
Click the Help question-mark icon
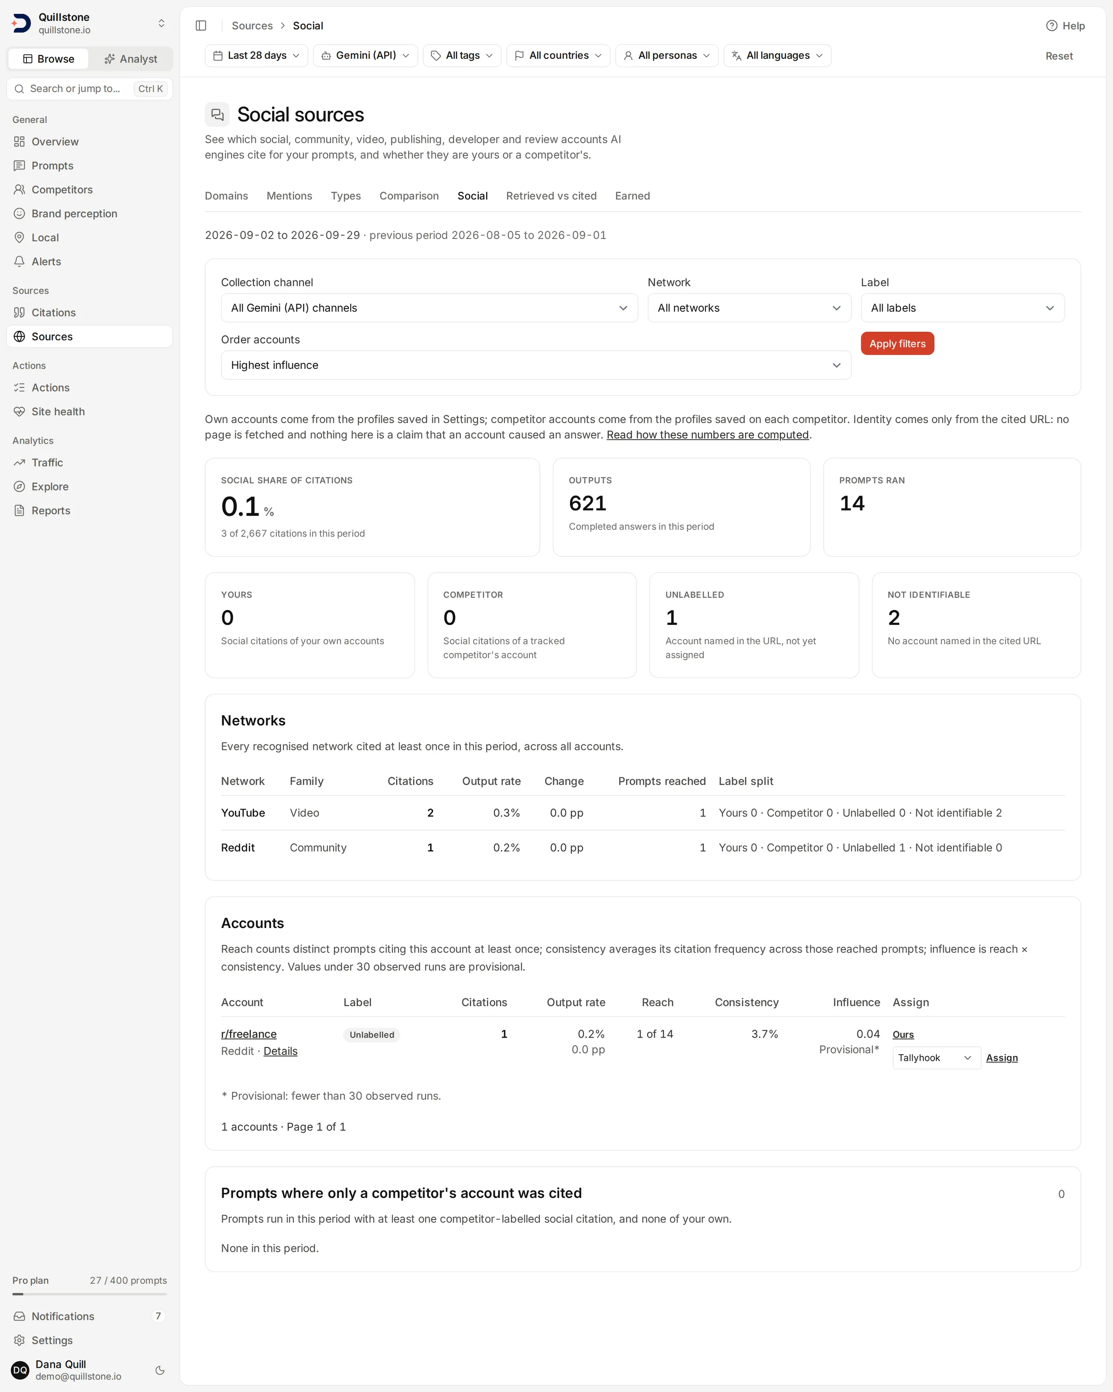(1051, 26)
